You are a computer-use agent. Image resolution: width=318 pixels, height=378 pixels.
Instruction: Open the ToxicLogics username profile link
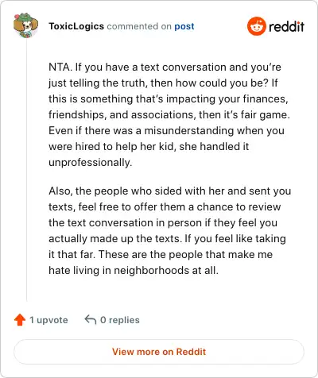coord(76,26)
